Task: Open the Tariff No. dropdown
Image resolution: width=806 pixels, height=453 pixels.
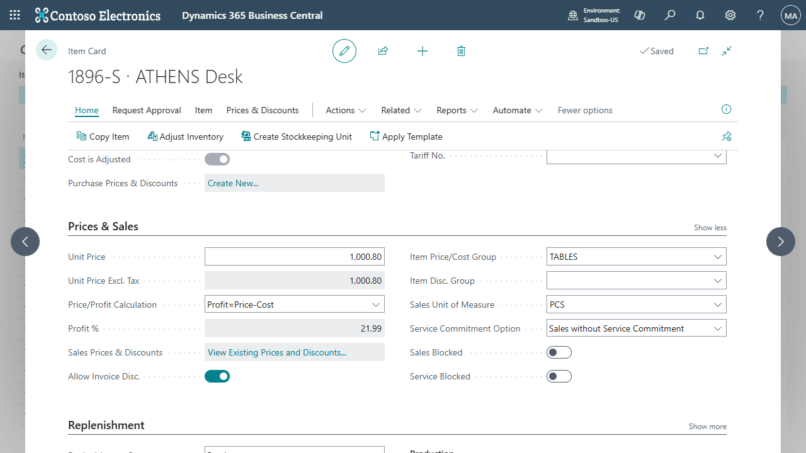Action: [718, 156]
